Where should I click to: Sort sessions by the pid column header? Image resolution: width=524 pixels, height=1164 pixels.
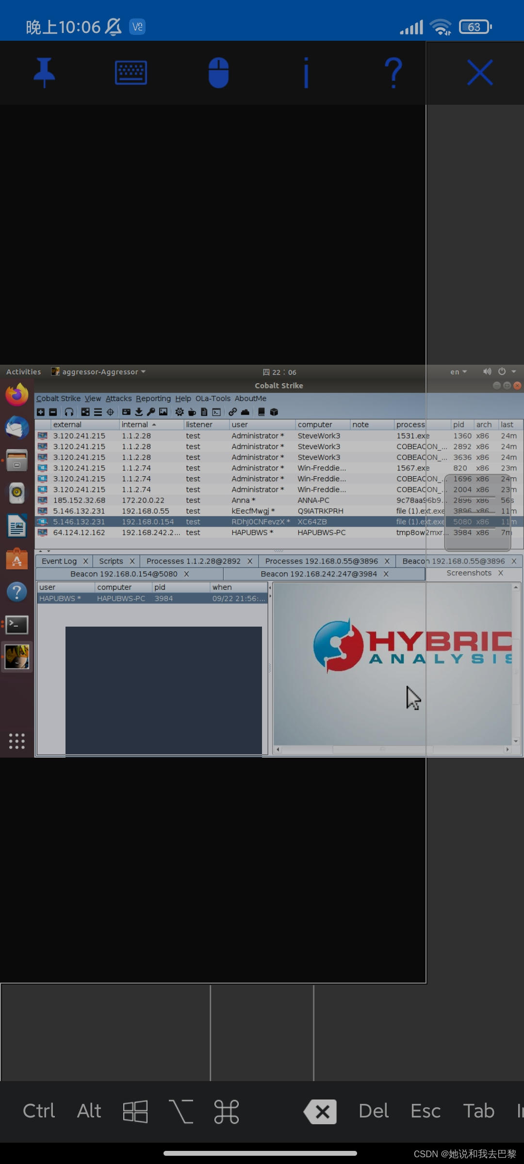tap(462, 424)
